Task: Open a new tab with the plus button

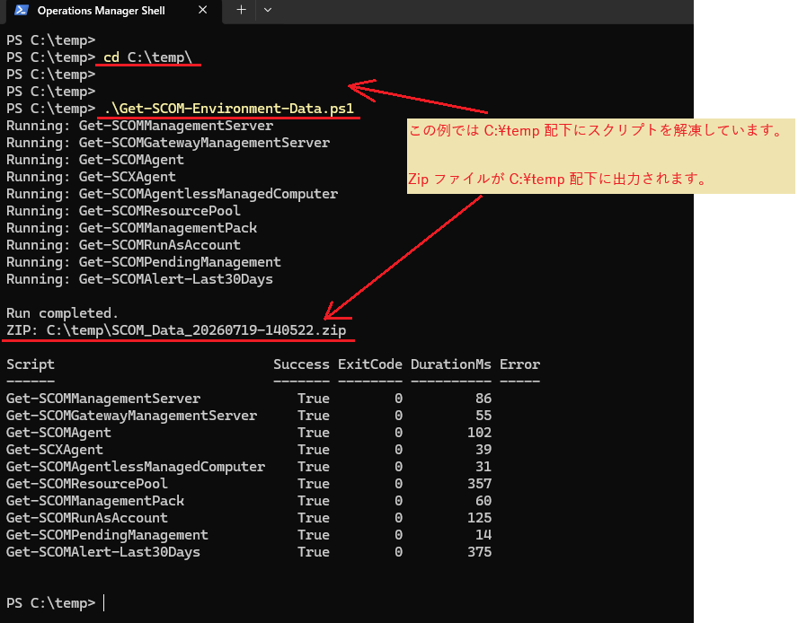Action: point(241,10)
